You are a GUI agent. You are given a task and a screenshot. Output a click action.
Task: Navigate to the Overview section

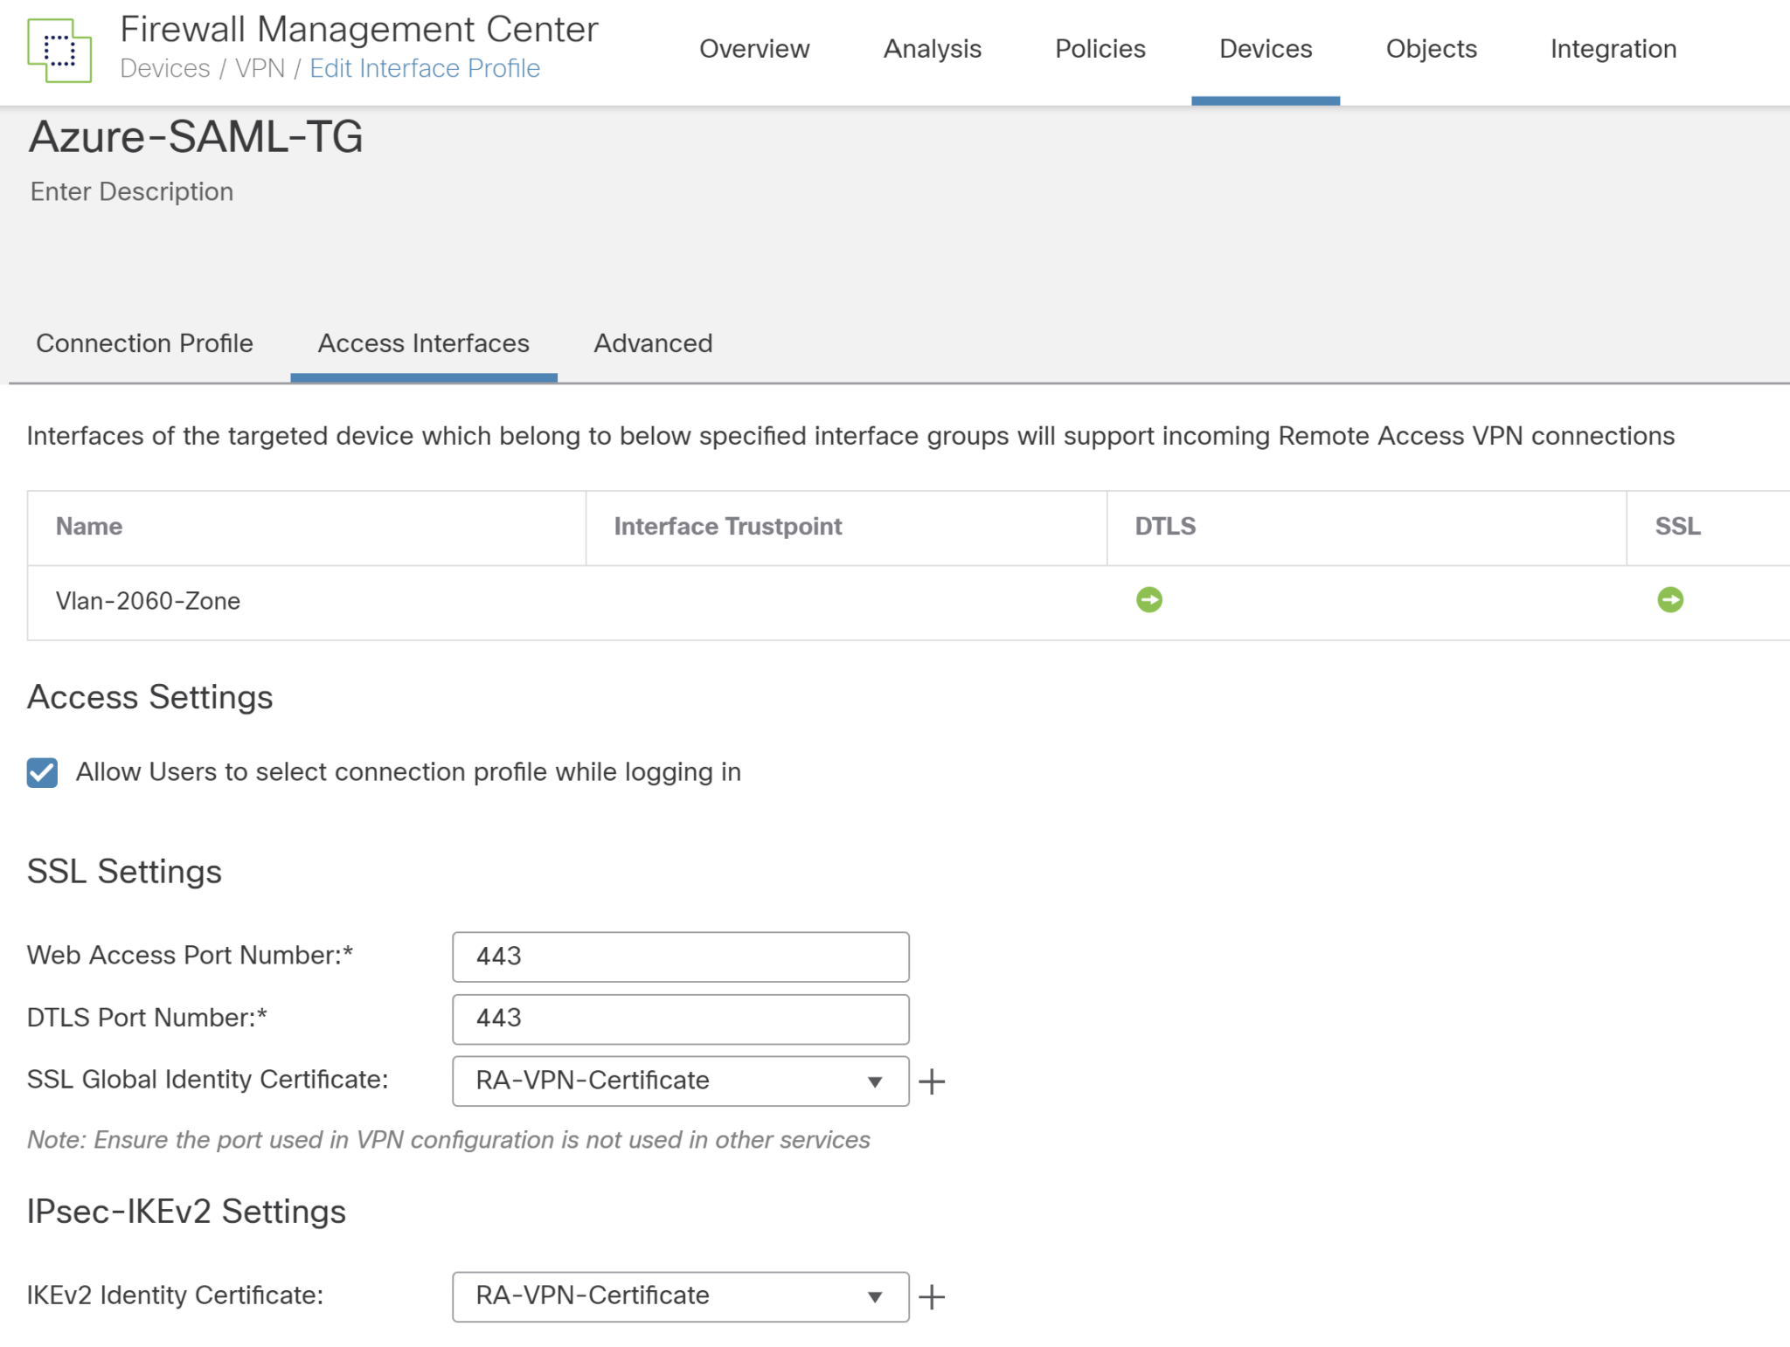pos(753,49)
